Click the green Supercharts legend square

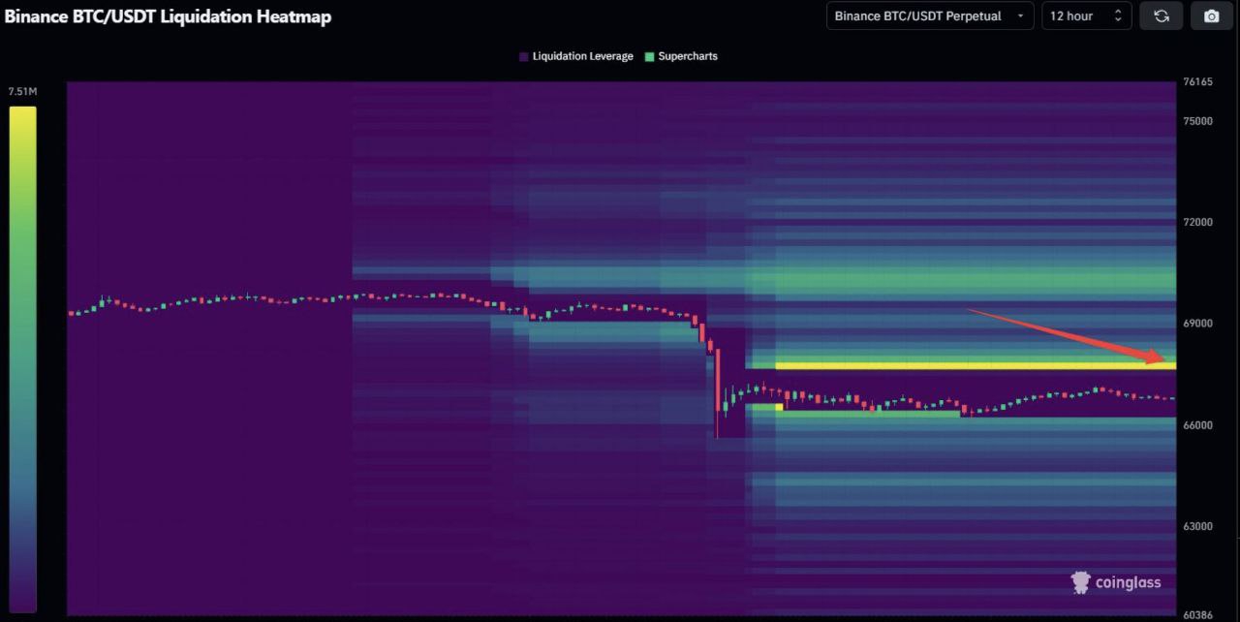[649, 56]
